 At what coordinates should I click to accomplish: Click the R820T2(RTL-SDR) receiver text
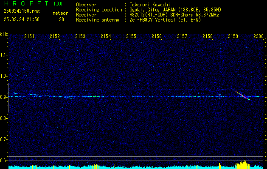pyautogui.click(x=149, y=15)
